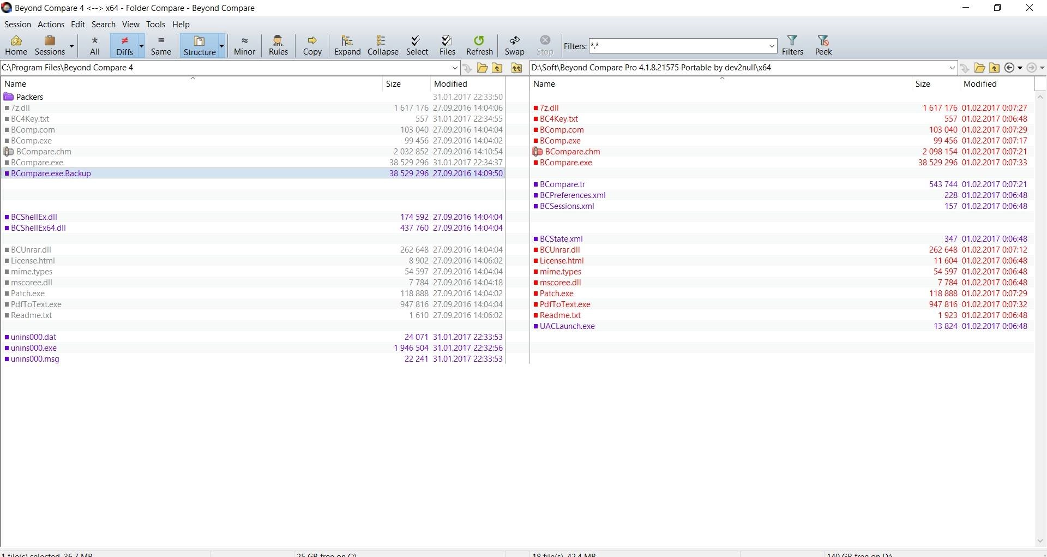Image resolution: width=1047 pixels, height=557 pixels.
Task: Open the Session menu
Action: pyautogui.click(x=17, y=25)
